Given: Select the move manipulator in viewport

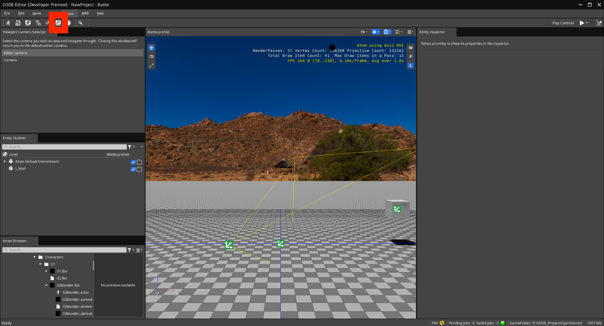Looking at the screenshot, I should point(151,48).
